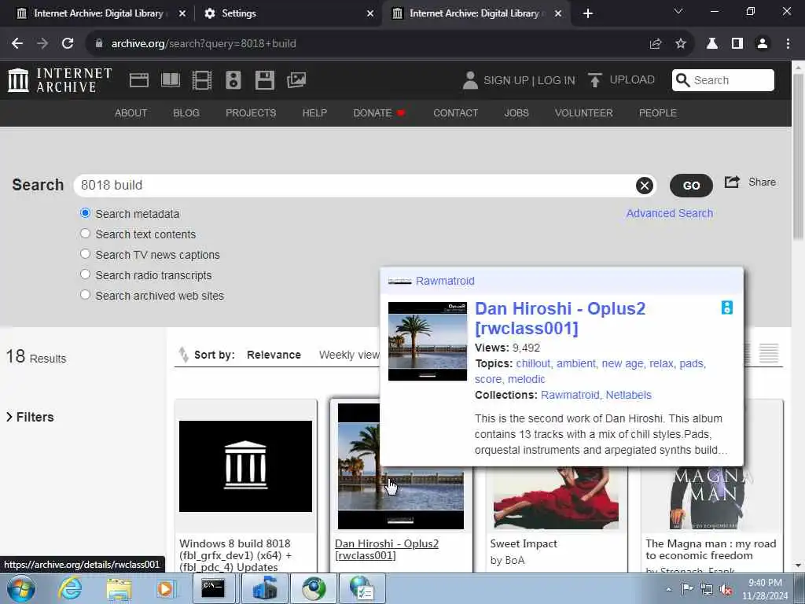Open the VOLUNTEER menu item
This screenshot has width=805, height=604.
click(x=584, y=113)
